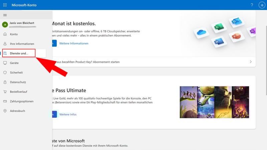Open the Weitere Infos link
The width and height of the screenshot is (267, 150).
[x=68, y=114]
